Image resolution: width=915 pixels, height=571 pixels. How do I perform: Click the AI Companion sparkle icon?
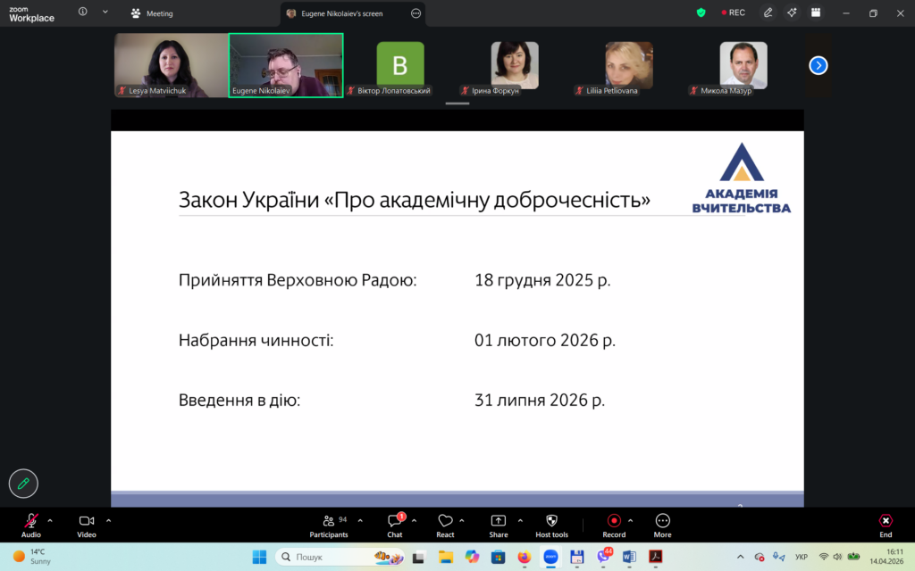(x=792, y=12)
